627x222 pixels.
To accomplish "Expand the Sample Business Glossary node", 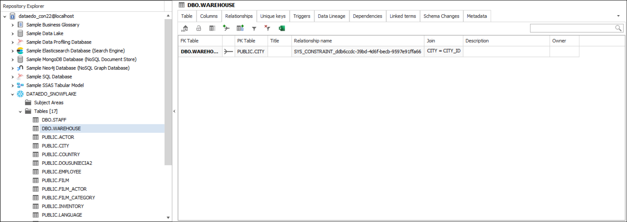I will click(13, 25).
